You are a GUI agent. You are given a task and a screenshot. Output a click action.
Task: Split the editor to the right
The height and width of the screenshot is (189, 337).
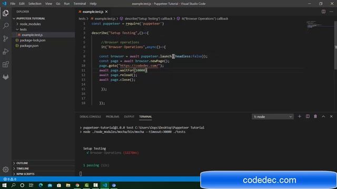(x=323, y=12)
